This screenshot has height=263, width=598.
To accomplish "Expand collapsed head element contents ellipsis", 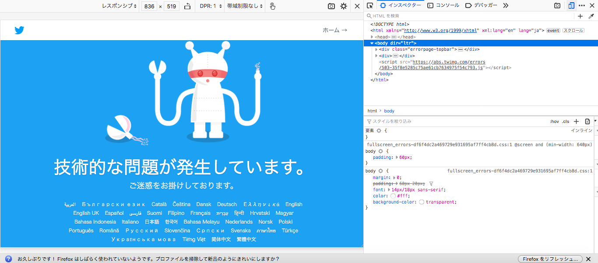I will coord(394,37).
